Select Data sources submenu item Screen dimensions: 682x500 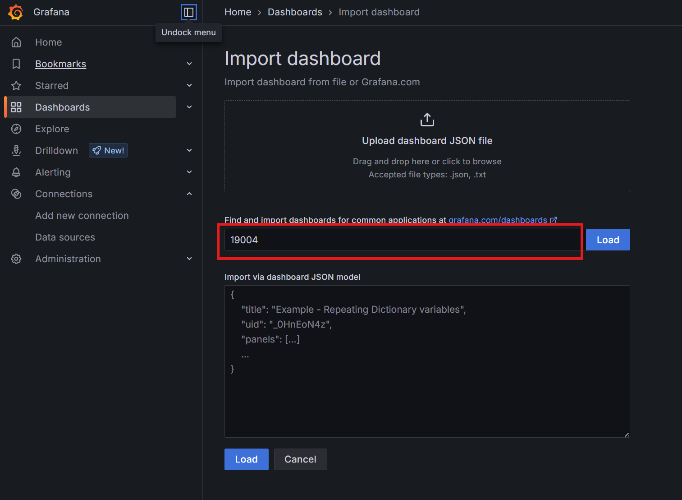coord(65,237)
